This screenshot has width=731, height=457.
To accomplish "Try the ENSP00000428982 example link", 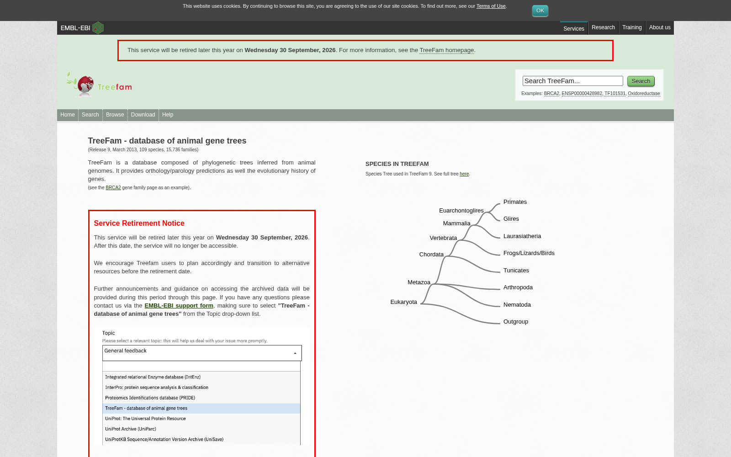I will tap(582, 94).
